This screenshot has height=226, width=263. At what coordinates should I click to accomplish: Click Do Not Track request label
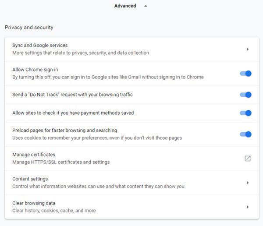tap(72, 95)
